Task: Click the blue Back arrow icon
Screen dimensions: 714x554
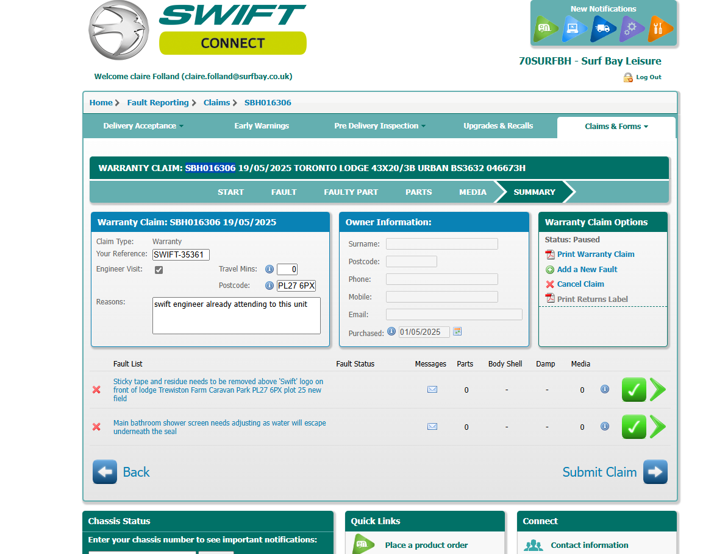Action: coord(105,472)
